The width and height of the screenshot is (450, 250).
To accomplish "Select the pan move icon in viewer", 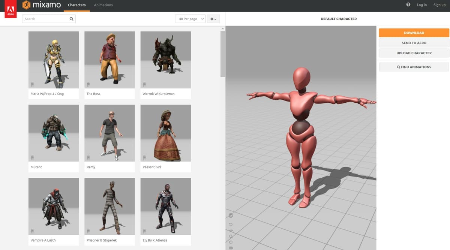I will click(231, 230).
